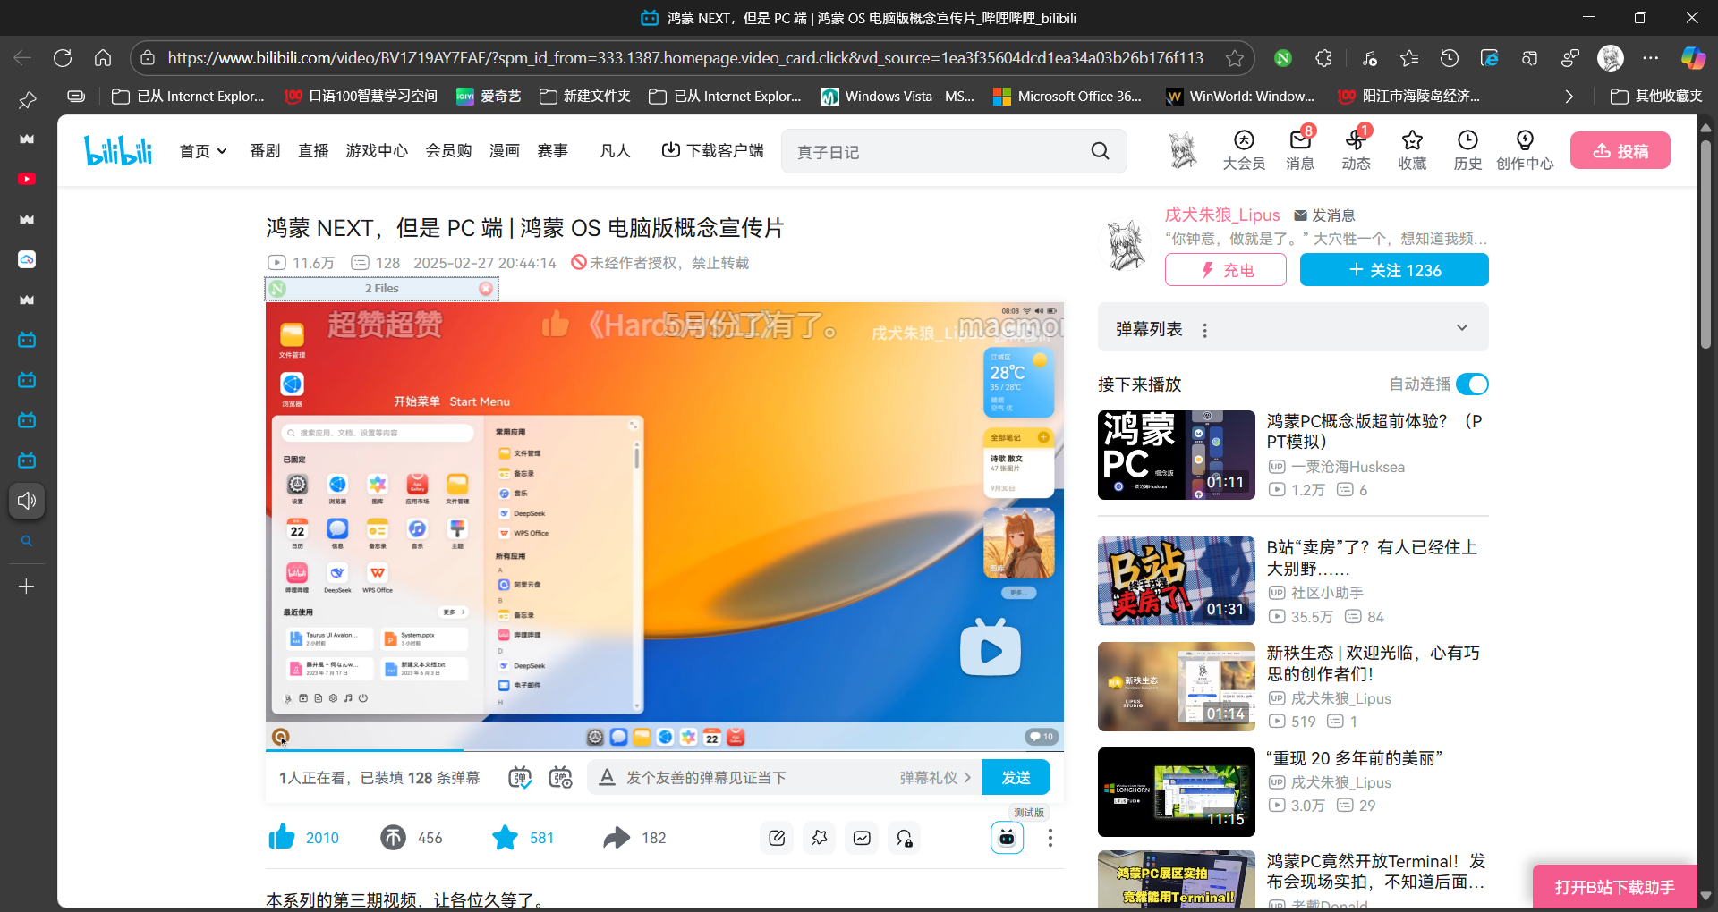Select the 番剧 nav item
Image resolution: width=1718 pixels, height=912 pixels.
(265, 150)
